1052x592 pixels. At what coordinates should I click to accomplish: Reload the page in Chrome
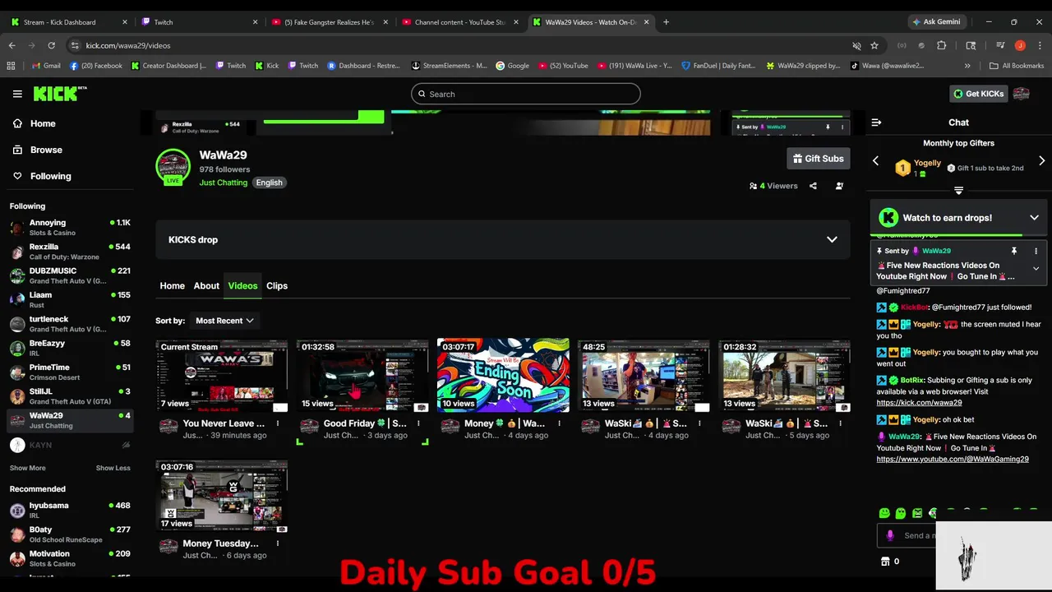coord(51,45)
